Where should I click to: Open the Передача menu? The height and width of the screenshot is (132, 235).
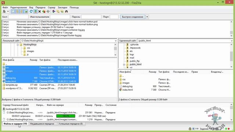(40, 7)
